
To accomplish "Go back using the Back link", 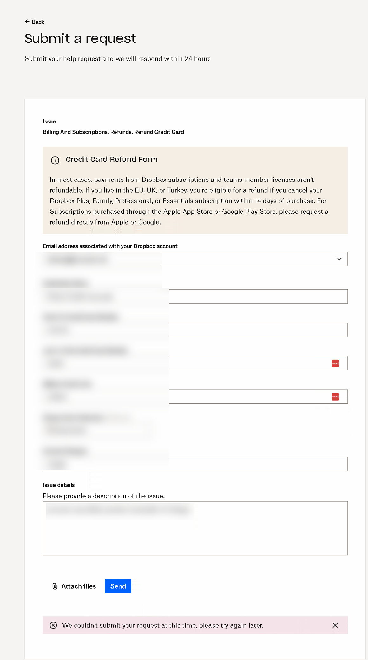I will tap(38, 22).
